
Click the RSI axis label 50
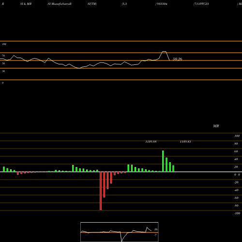tap(3, 63)
